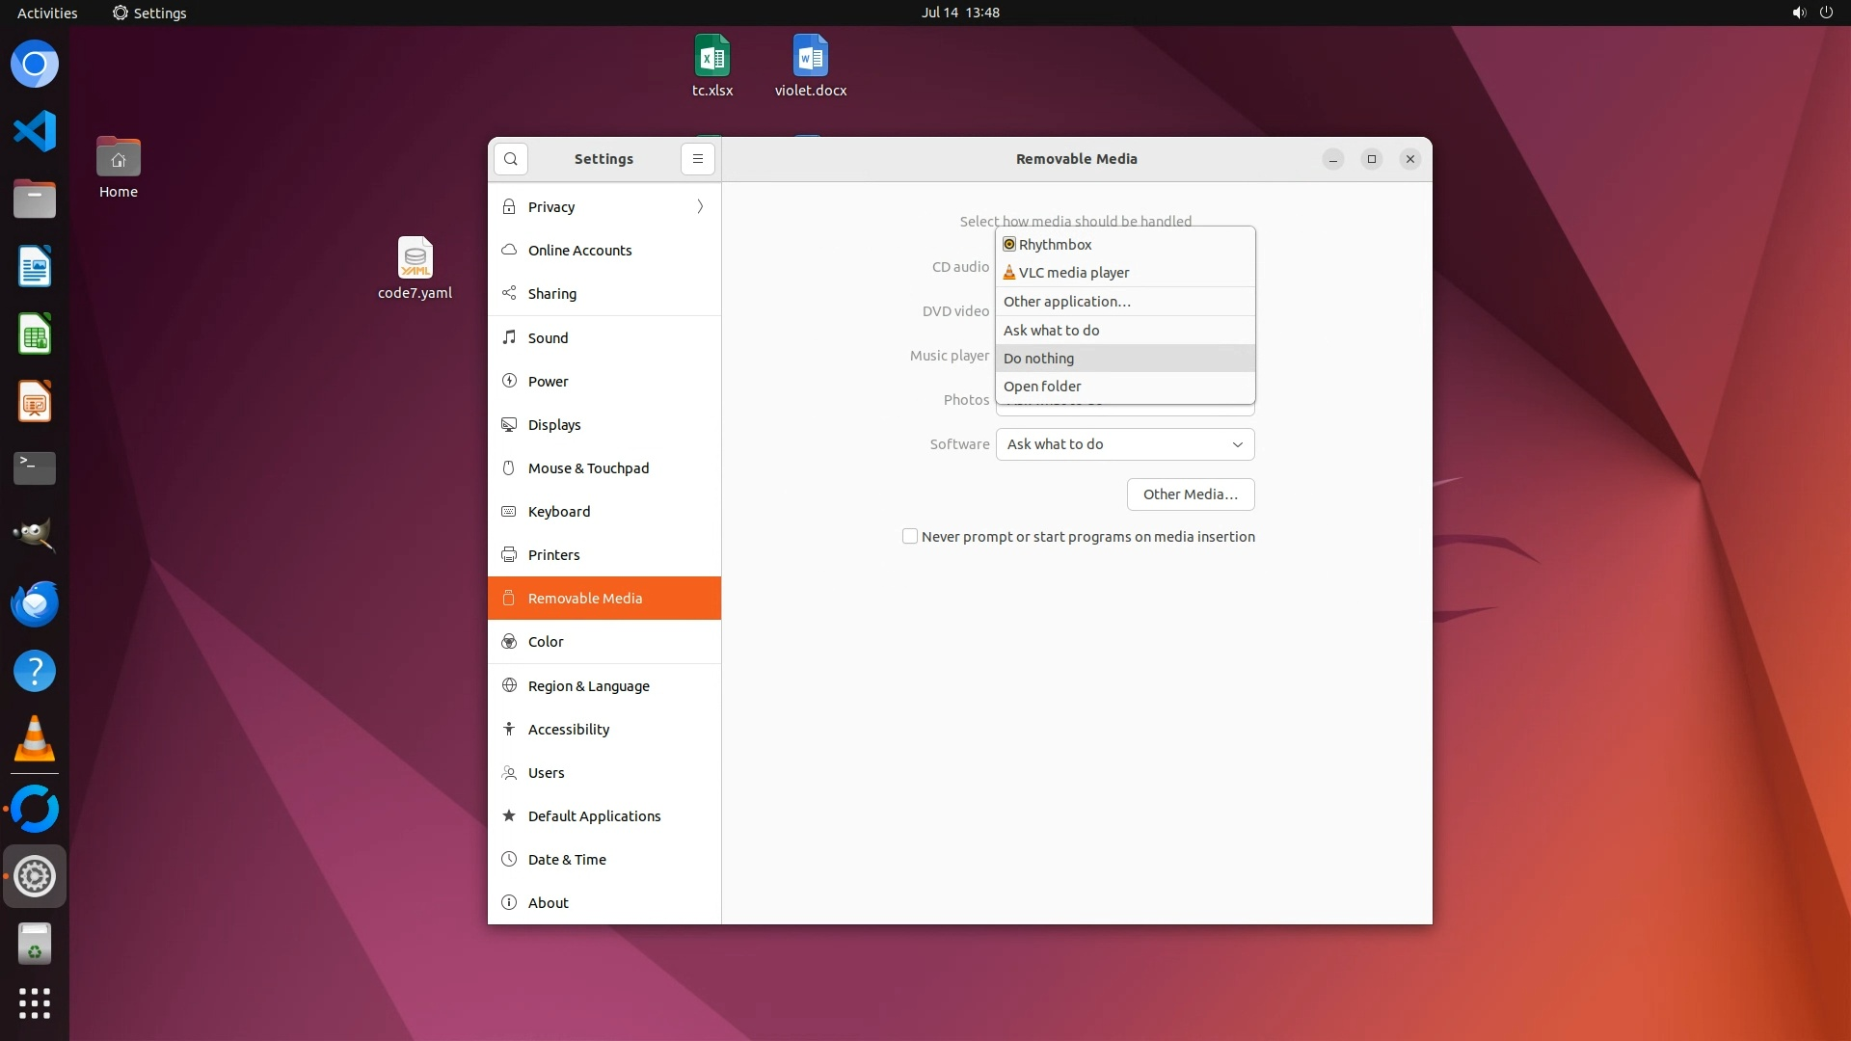
Task: Expand the Privacy section chevron
Action: point(700,207)
